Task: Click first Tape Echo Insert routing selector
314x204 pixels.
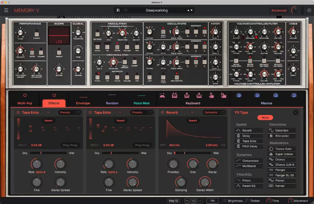Action: 48,121
